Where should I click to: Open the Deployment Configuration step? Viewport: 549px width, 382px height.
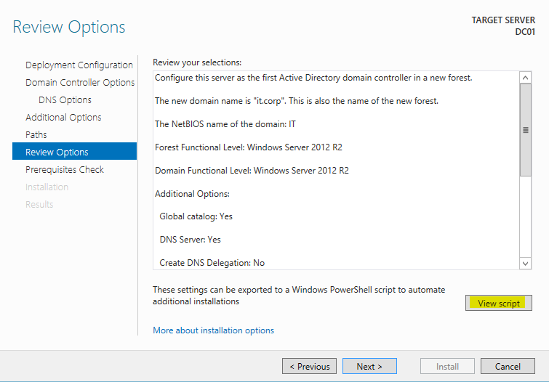coord(79,65)
